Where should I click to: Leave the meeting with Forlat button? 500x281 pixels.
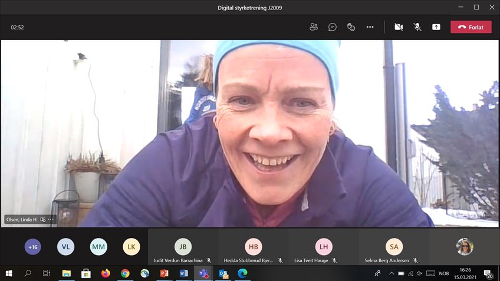pyautogui.click(x=471, y=27)
